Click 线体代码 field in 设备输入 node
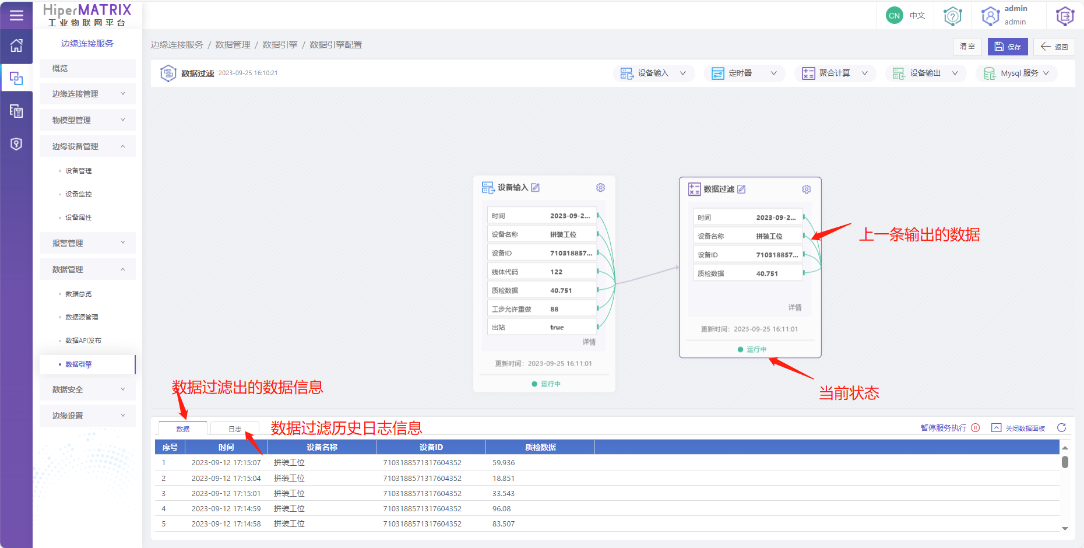 coord(542,272)
